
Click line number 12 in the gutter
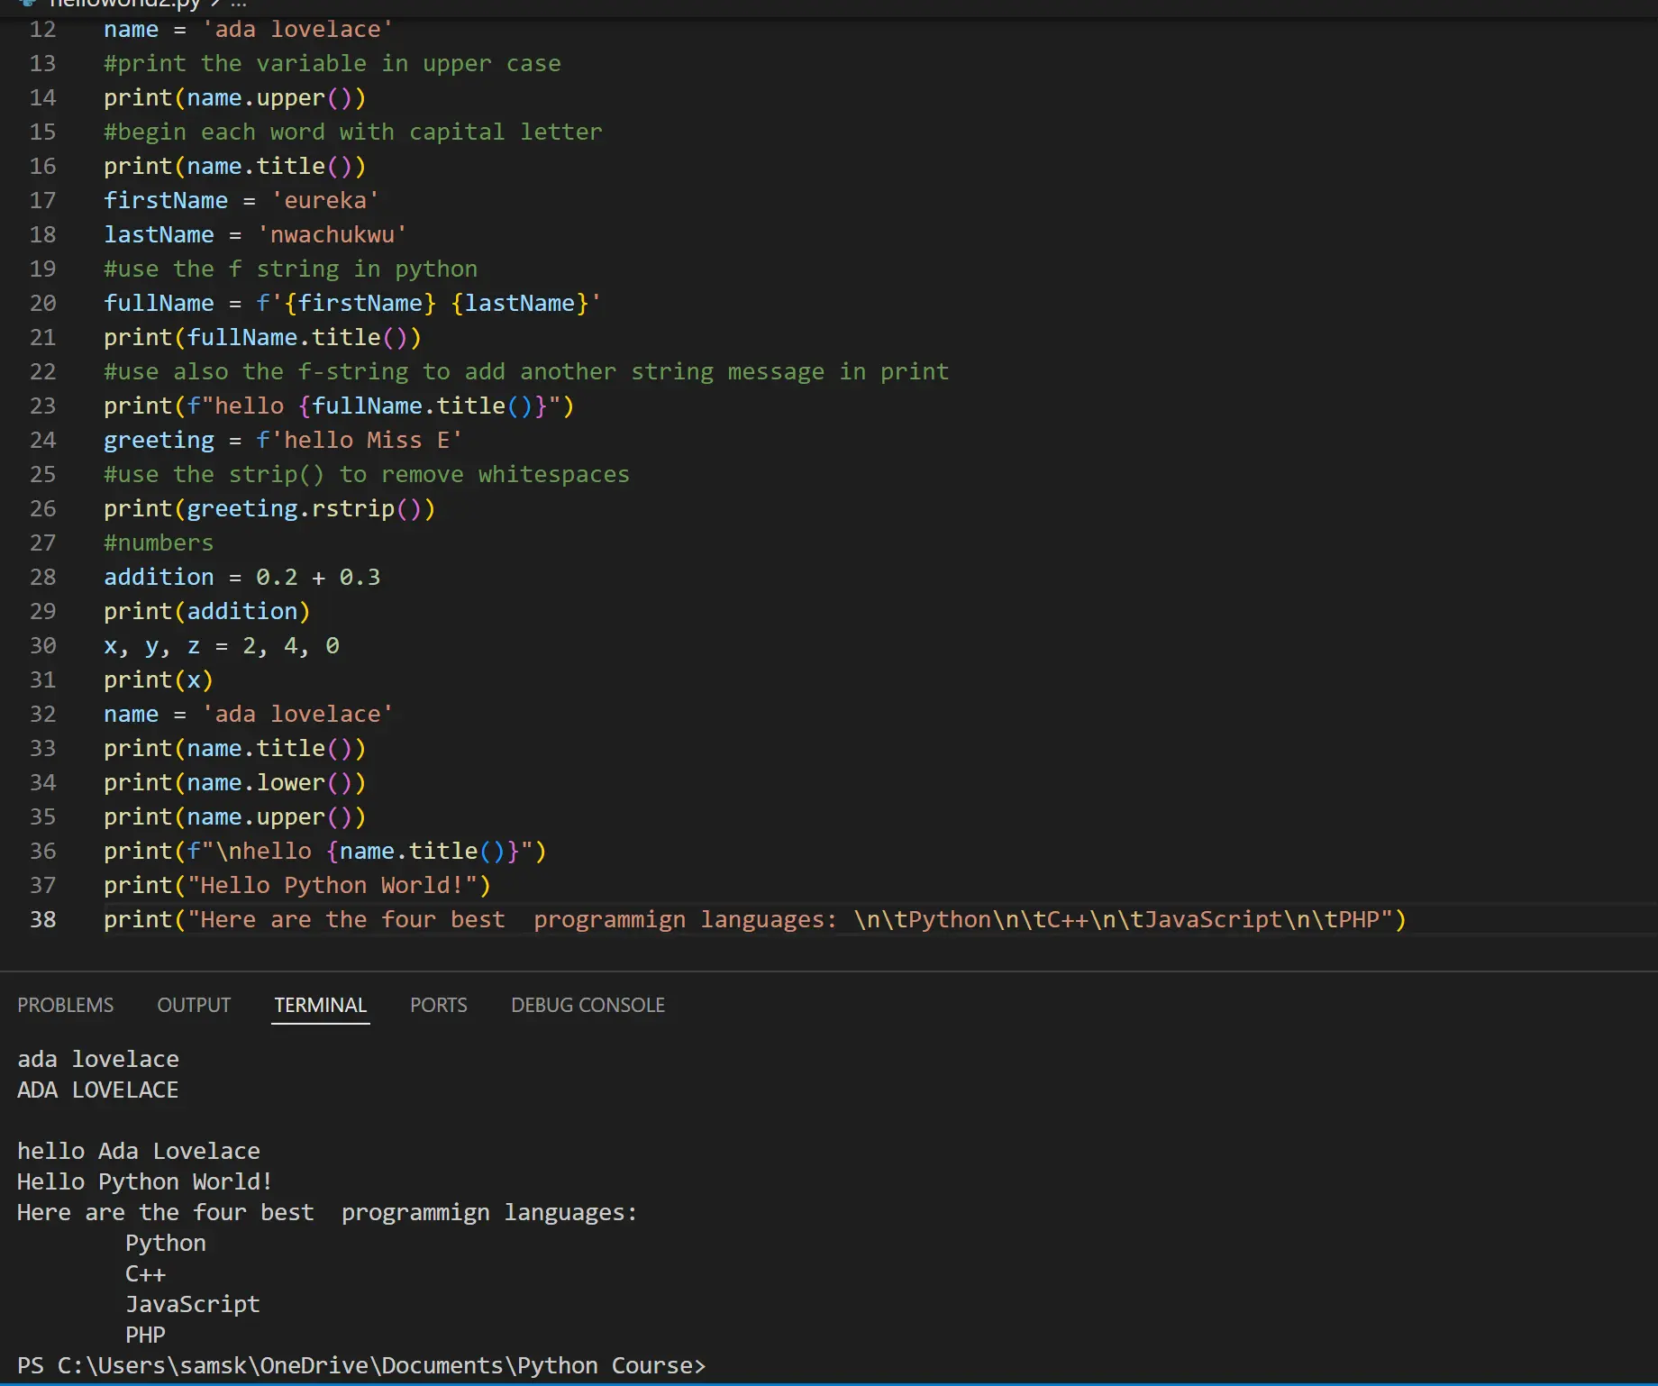(x=42, y=29)
